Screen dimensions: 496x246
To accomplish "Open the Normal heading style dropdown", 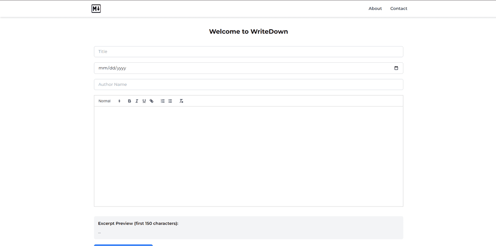I will pos(110,101).
